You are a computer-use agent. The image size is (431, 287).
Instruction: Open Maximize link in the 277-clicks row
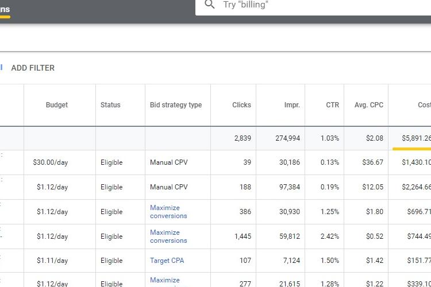click(x=165, y=280)
